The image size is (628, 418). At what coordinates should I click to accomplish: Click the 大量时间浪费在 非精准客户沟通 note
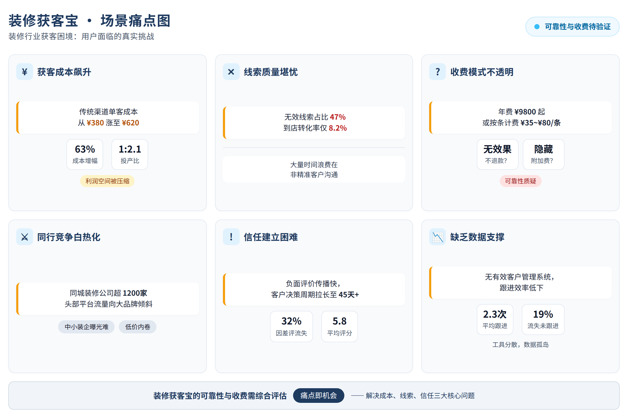click(314, 169)
